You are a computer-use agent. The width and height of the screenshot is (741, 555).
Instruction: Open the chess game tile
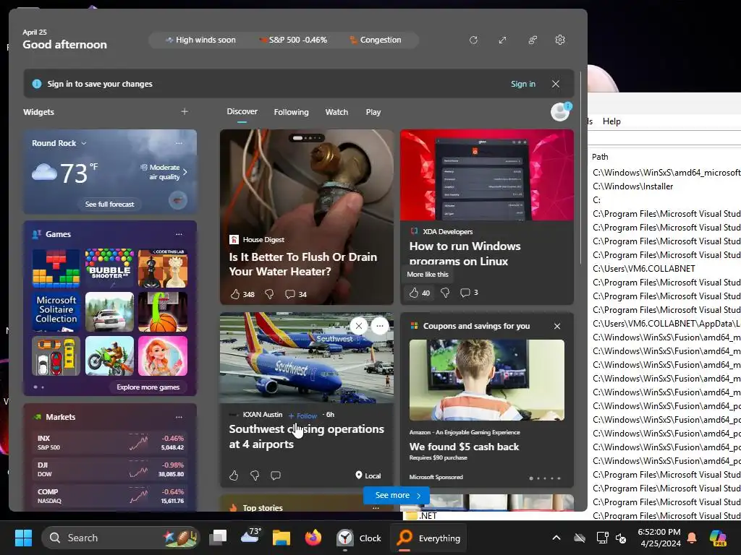pyautogui.click(x=163, y=268)
